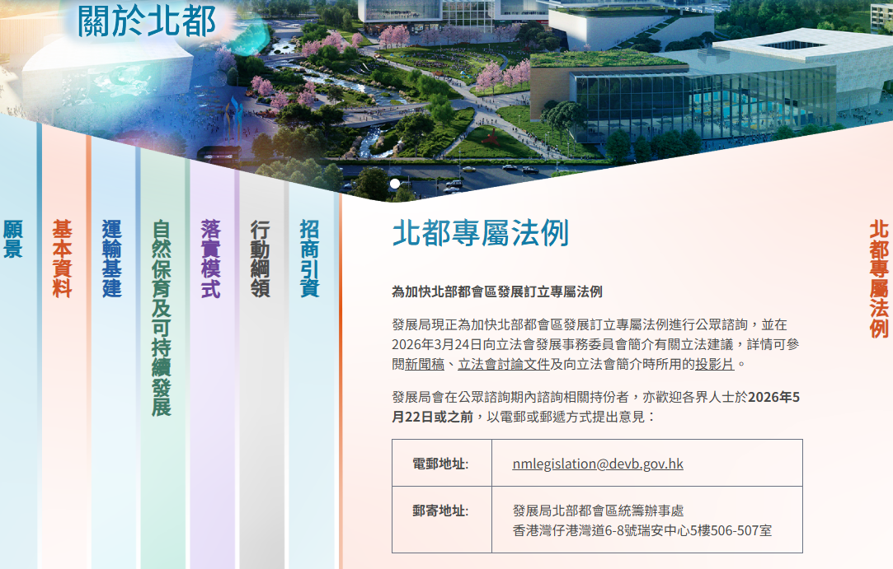This screenshot has width=893, height=569.
Task: Click the white carousel dot on banner
Action: 395,184
